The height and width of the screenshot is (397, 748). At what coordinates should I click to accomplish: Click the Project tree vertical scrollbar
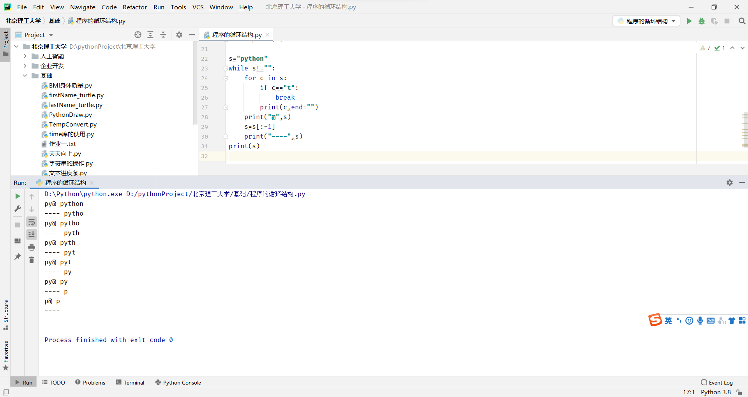click(x=196, y=84)
